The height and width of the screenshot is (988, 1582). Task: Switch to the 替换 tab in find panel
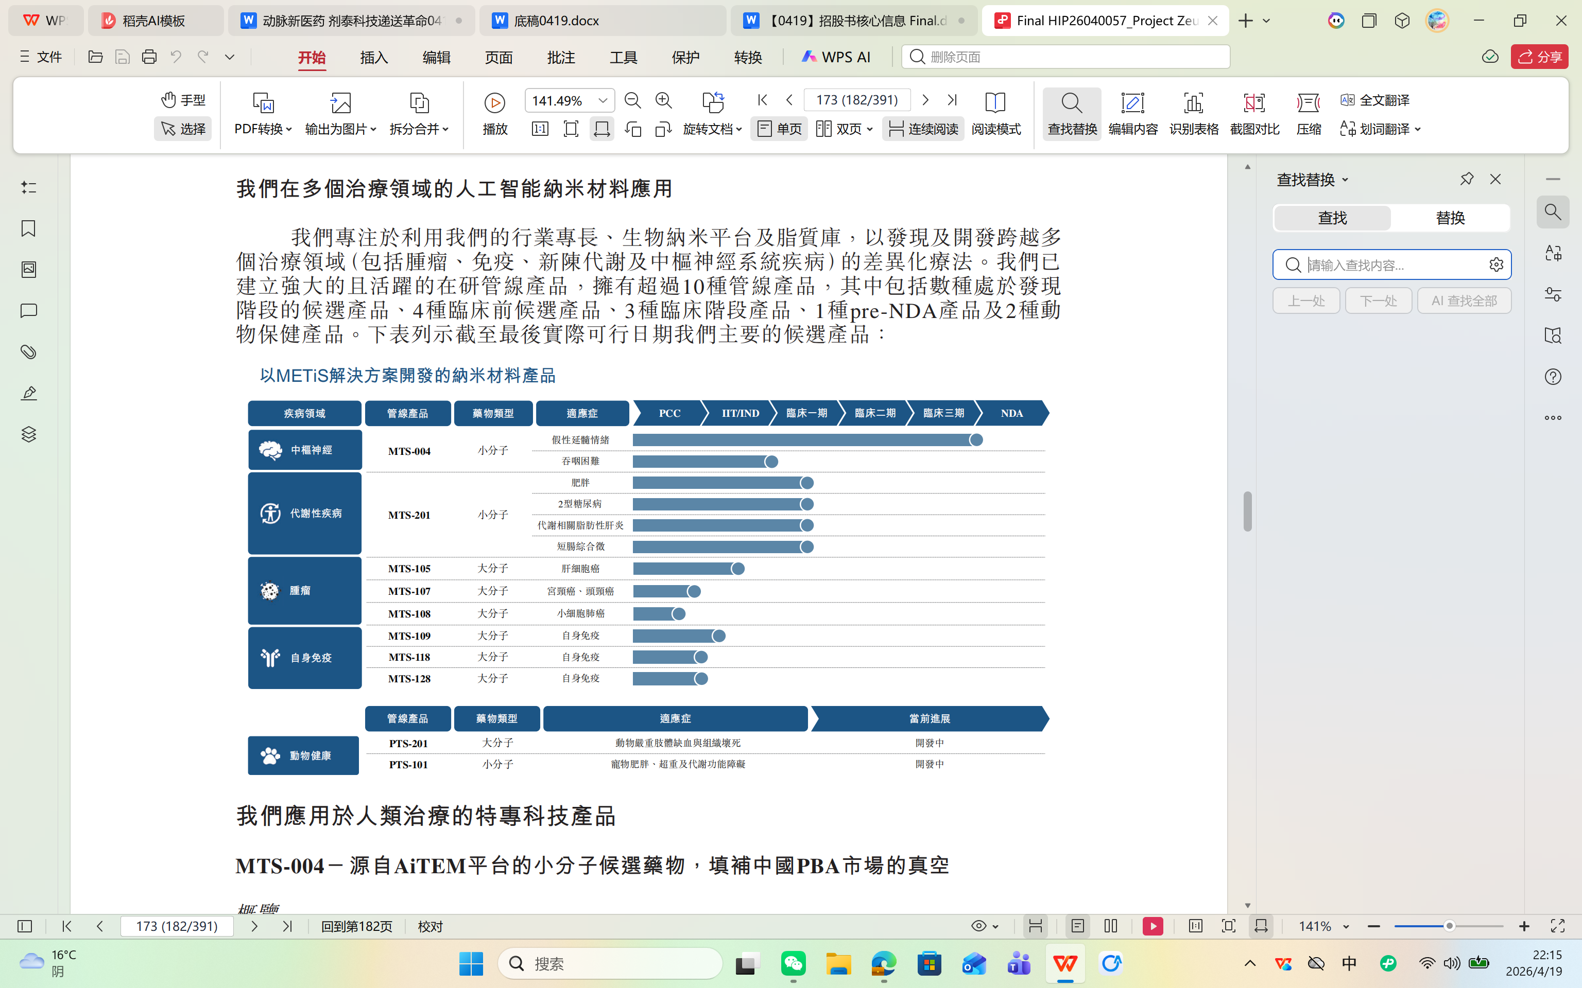coord(1451,218)
